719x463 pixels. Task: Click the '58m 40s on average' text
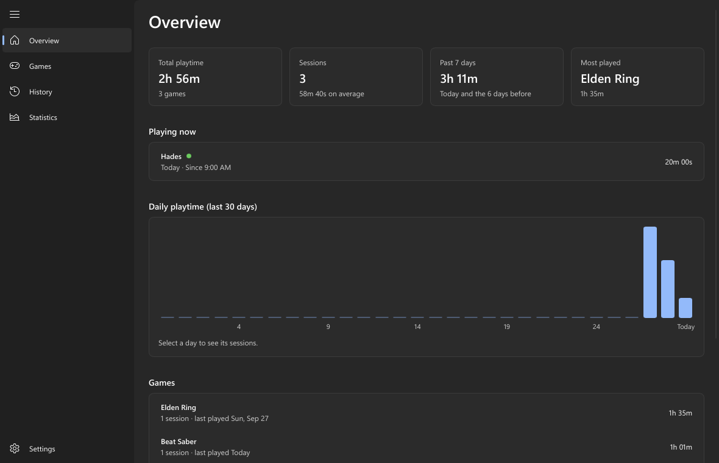click(331, 94)
